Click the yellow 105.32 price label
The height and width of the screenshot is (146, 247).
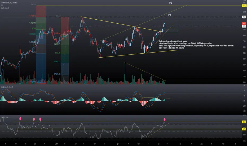(x=244, y=6)
